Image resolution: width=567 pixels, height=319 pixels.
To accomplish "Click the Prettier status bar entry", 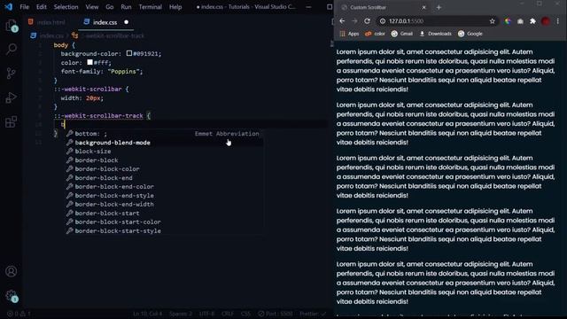I will [x=313, y=314].
